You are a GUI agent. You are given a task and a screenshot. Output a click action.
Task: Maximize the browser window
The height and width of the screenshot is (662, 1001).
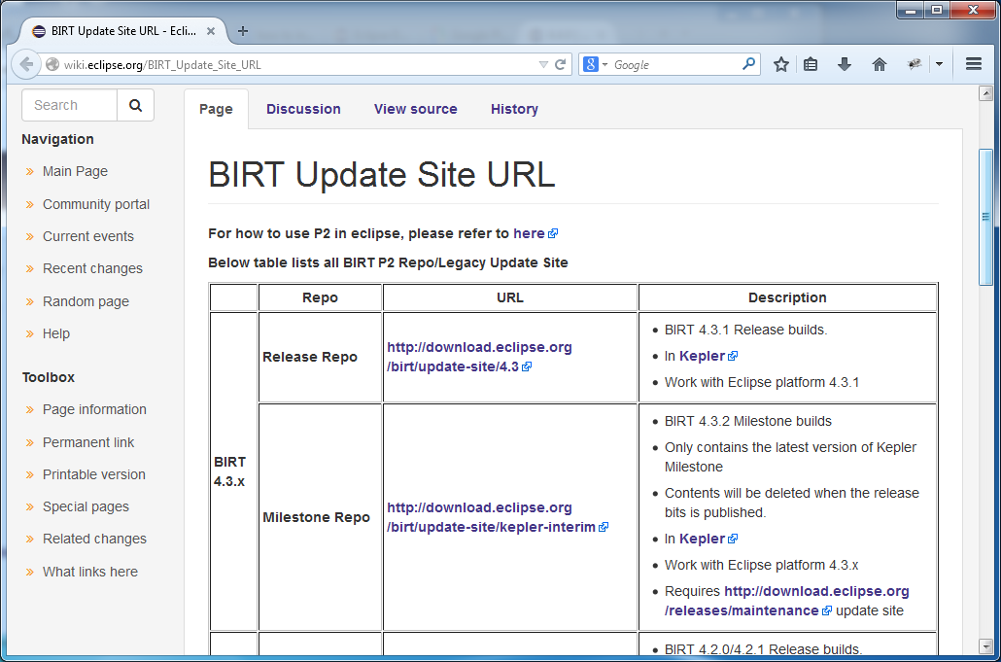(x=937, y=11)
